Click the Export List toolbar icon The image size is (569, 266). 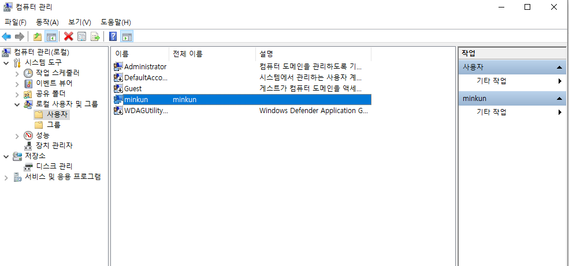tap(95, 36)
